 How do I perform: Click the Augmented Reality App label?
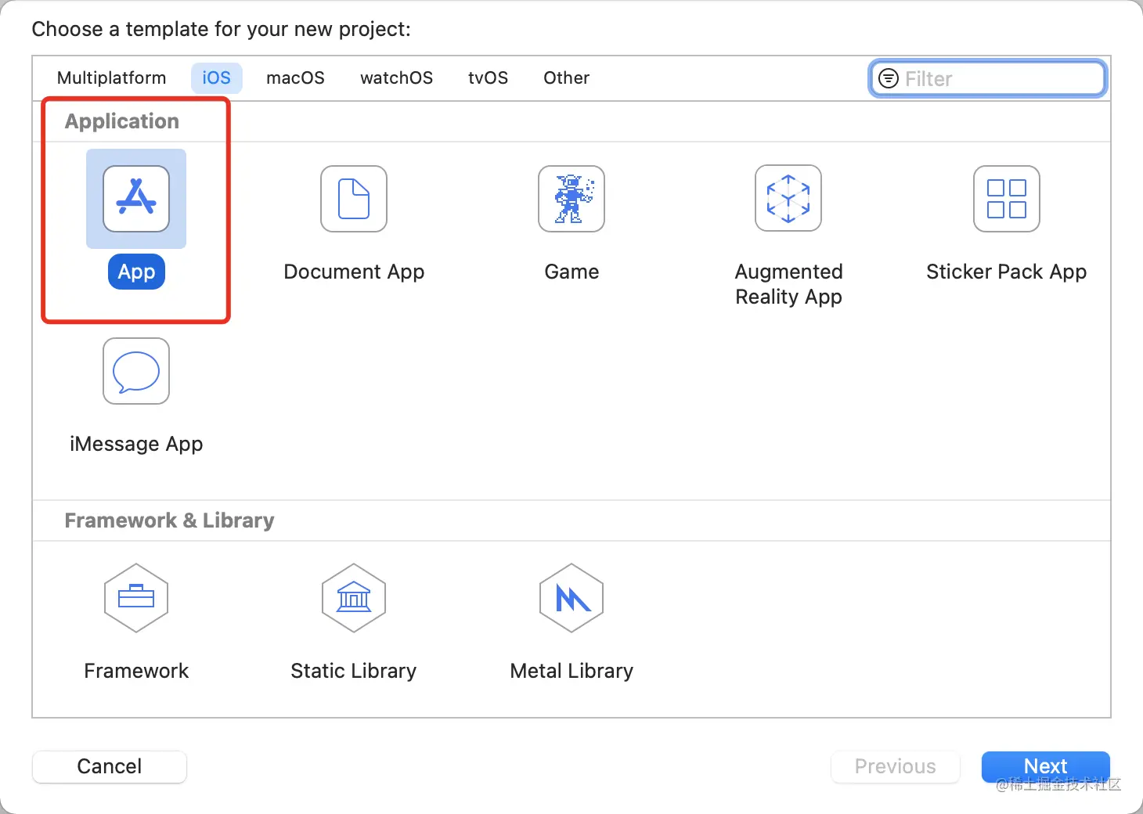(x=789, y=284)
